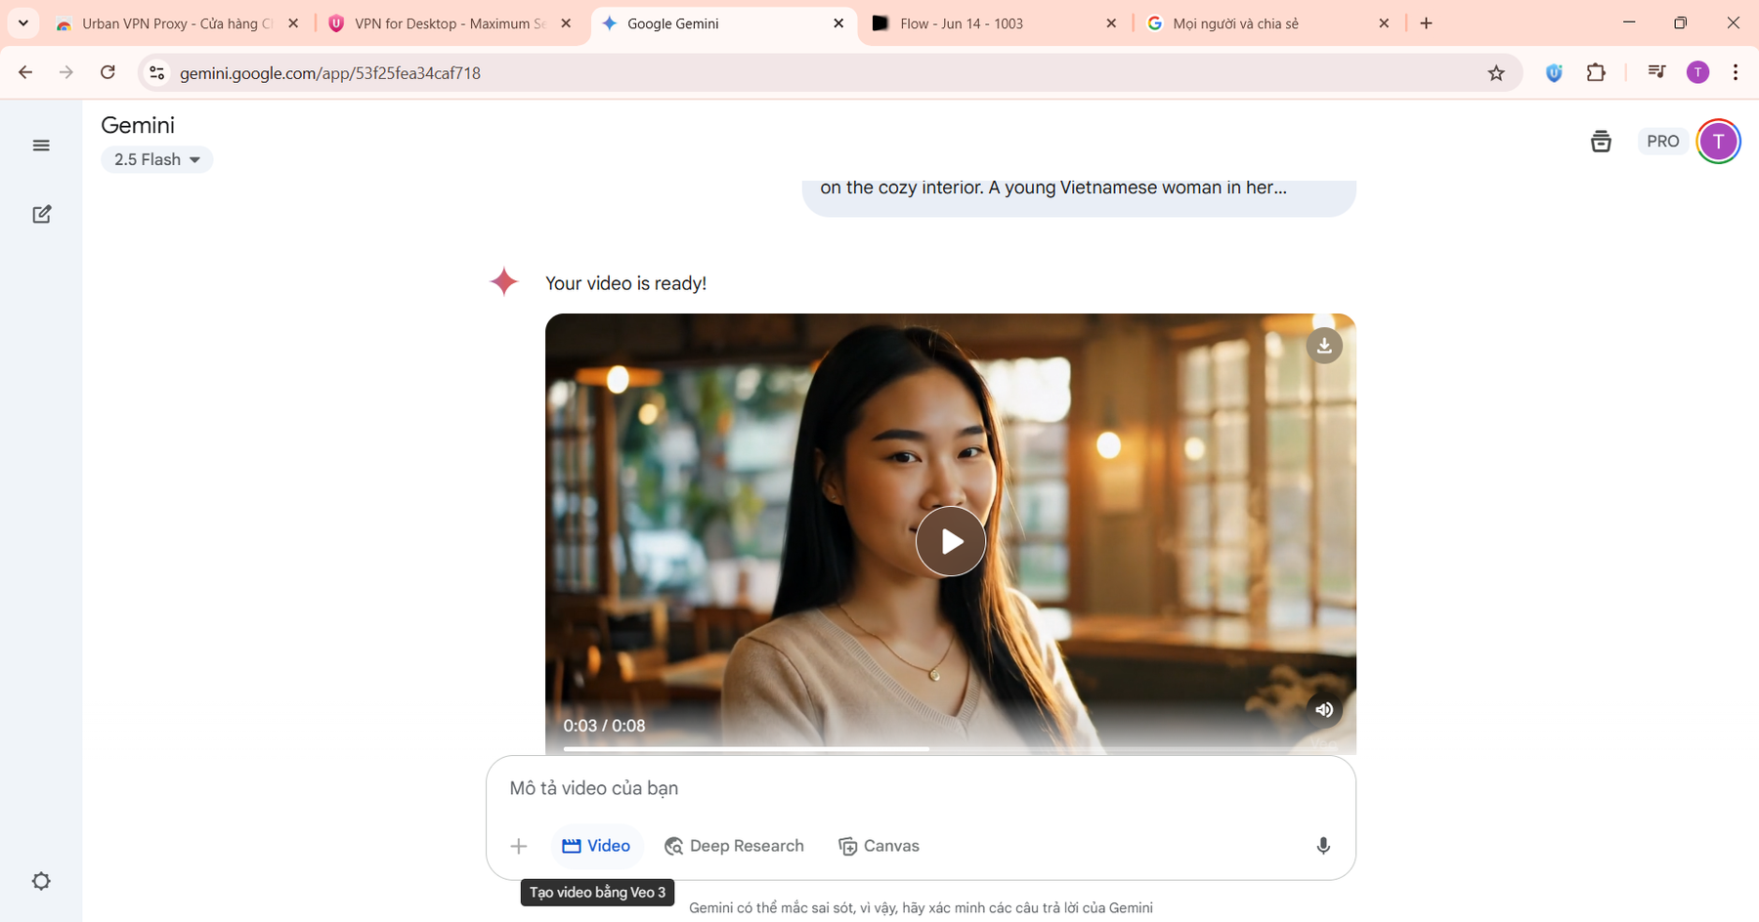Open Chrome's three-dot menu

[x=1736, y=72]
